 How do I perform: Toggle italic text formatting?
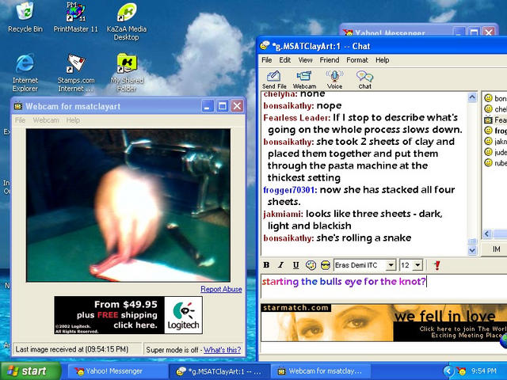(x=281, y=265)
